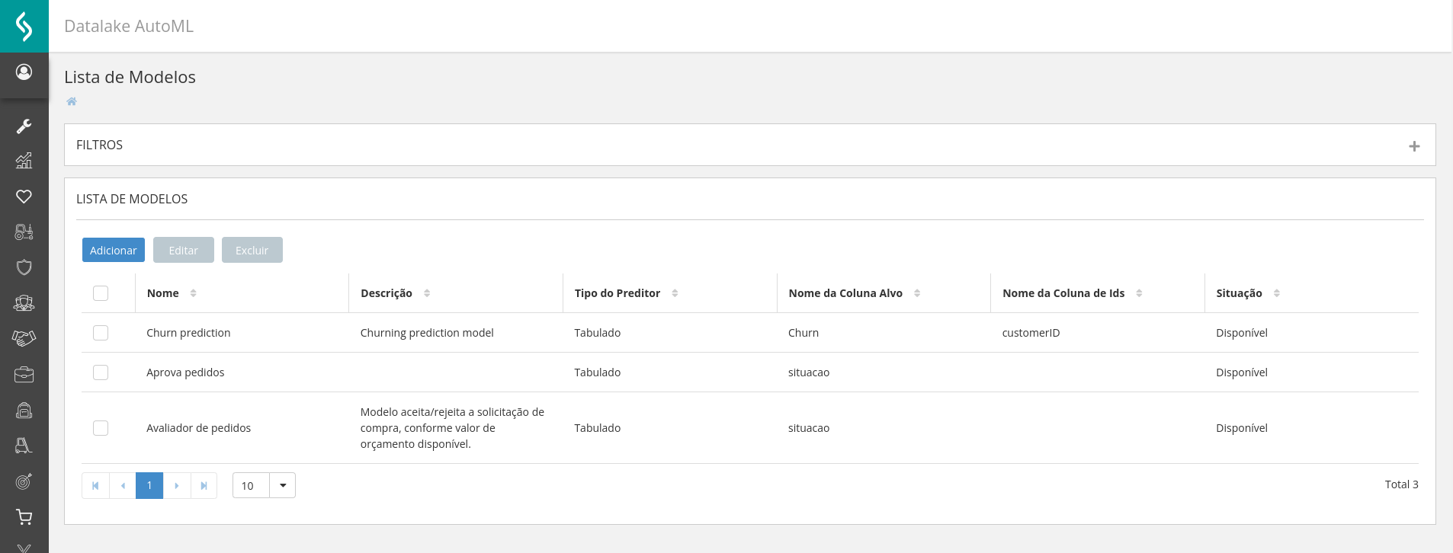Go to home via breadcrumb icon
The image size is (1453, 553).
[72, 101]
